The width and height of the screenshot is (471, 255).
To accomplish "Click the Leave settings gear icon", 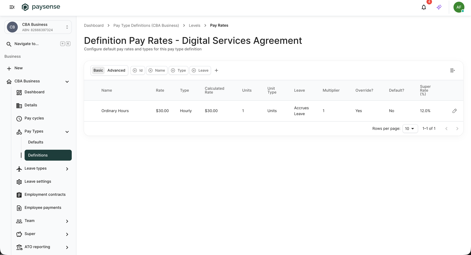I will click(19, 182).
